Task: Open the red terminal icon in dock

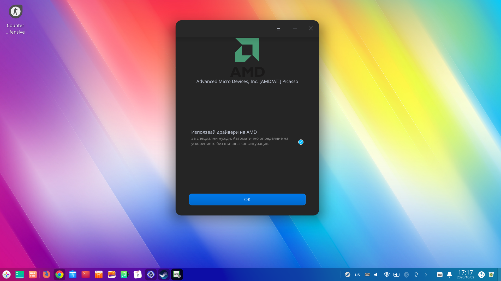Action: [x=86, y=274]
